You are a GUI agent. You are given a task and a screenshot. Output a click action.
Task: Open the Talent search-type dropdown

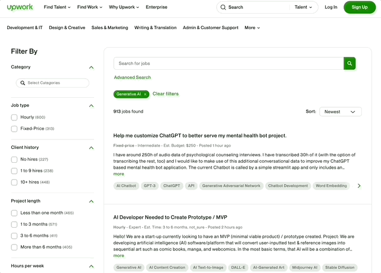click(x=303, y=7)
